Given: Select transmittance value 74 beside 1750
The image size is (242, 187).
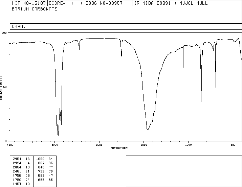Looking at the screenshot, I should pos(27,180).
